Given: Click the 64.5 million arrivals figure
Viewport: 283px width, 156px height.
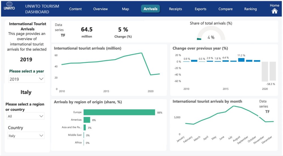Looking at the screenshot, I should click(x=87, y=30).
